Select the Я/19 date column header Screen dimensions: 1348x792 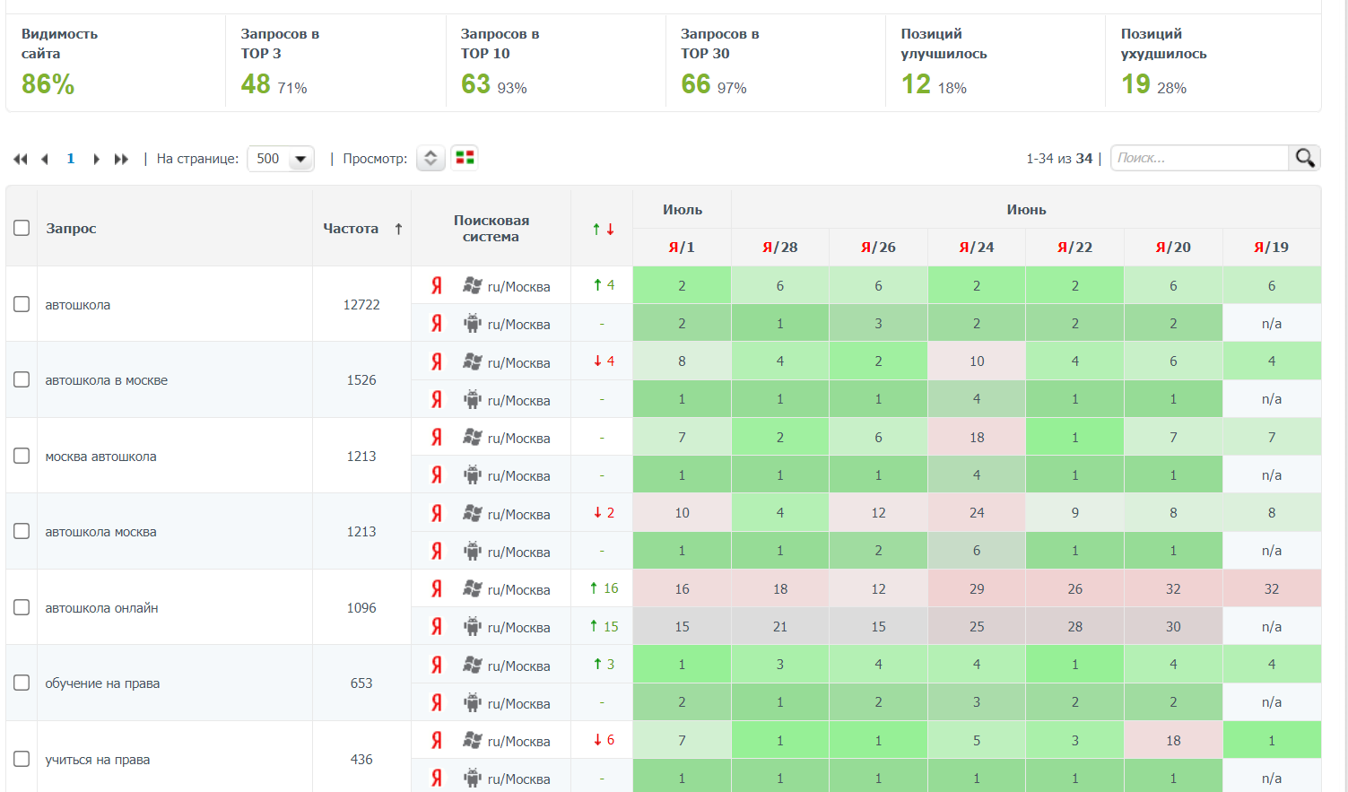pos(1272,248)
